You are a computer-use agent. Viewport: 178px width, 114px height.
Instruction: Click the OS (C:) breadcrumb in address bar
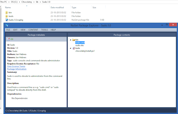(x=14, y=2)
